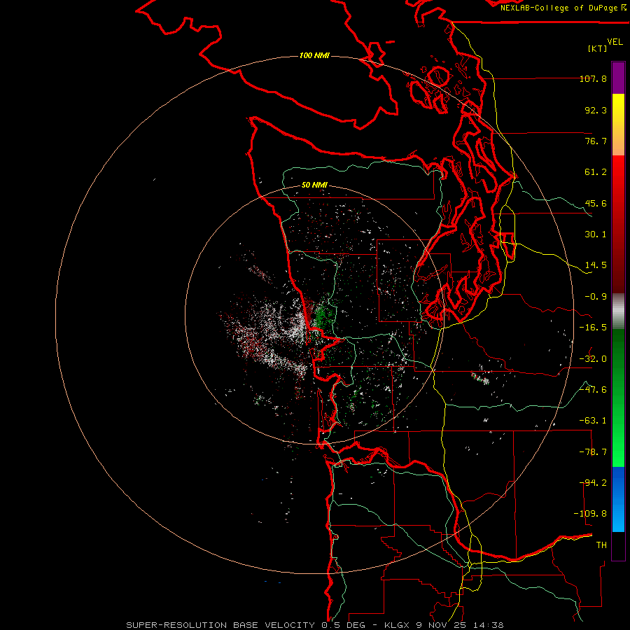
Task: Click the 50 NMI range ring label
Action: tap(314, 185)
